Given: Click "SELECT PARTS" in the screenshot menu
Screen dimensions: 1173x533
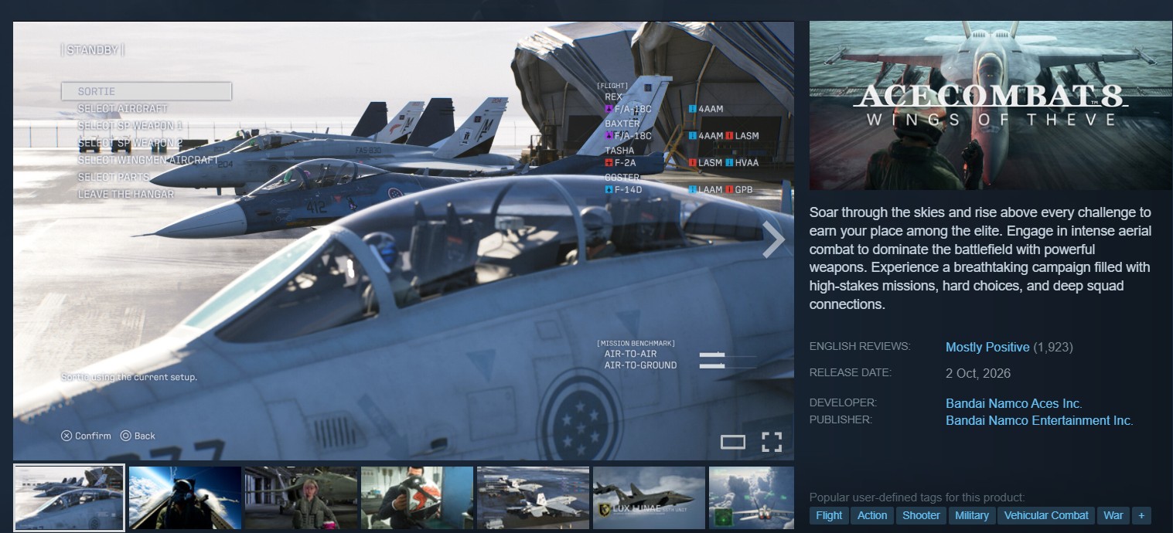Looking at the screenshot, I should 114,177.
